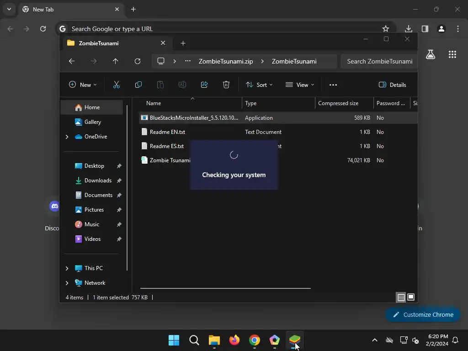Click Customize Chrome button
Viewport: 468px width, 351px height.
(423, 314)
